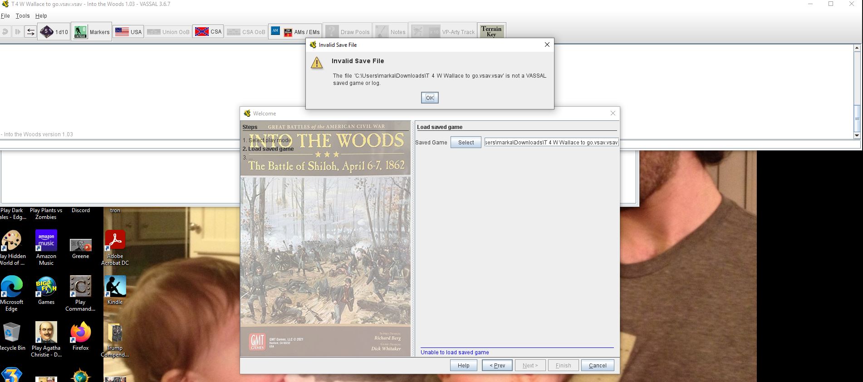Open the Help menu
The height and width of the screenshot is (382, 863).
click(41, 15)
